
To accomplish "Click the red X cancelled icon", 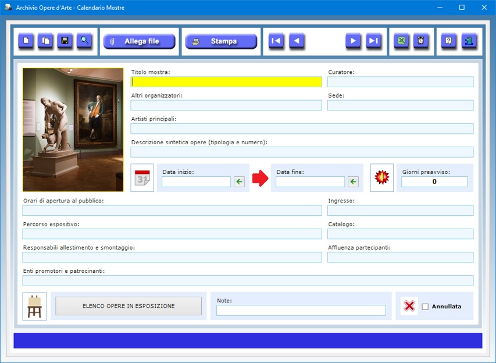I will click(409, 306).
